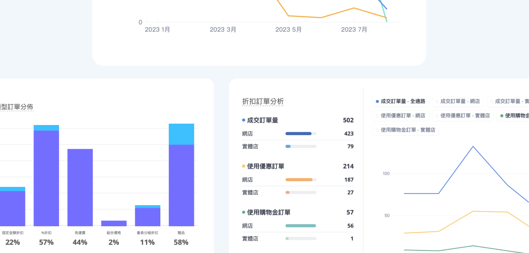Screen dimensions: 529x253
Task: Click the 2023 5月 axis label
Action: click(x=288, y=30)
